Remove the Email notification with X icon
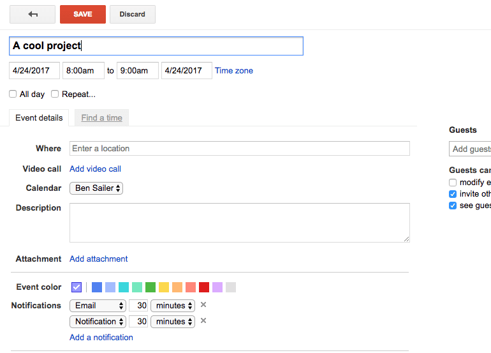 pyautogui.click(x=203, y=305)
